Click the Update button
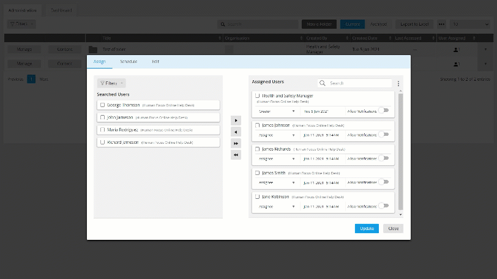 pyautogui.click(x=367, y=228)
